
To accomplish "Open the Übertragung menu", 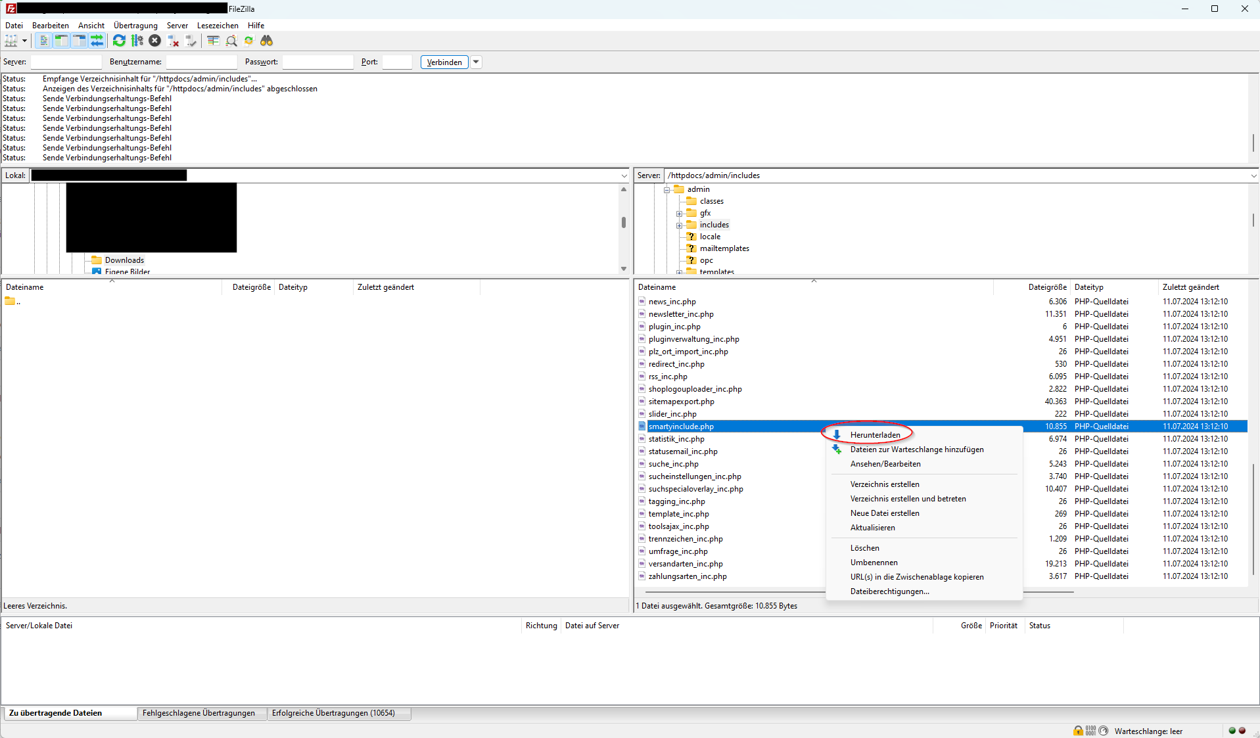I will point(135,26).
